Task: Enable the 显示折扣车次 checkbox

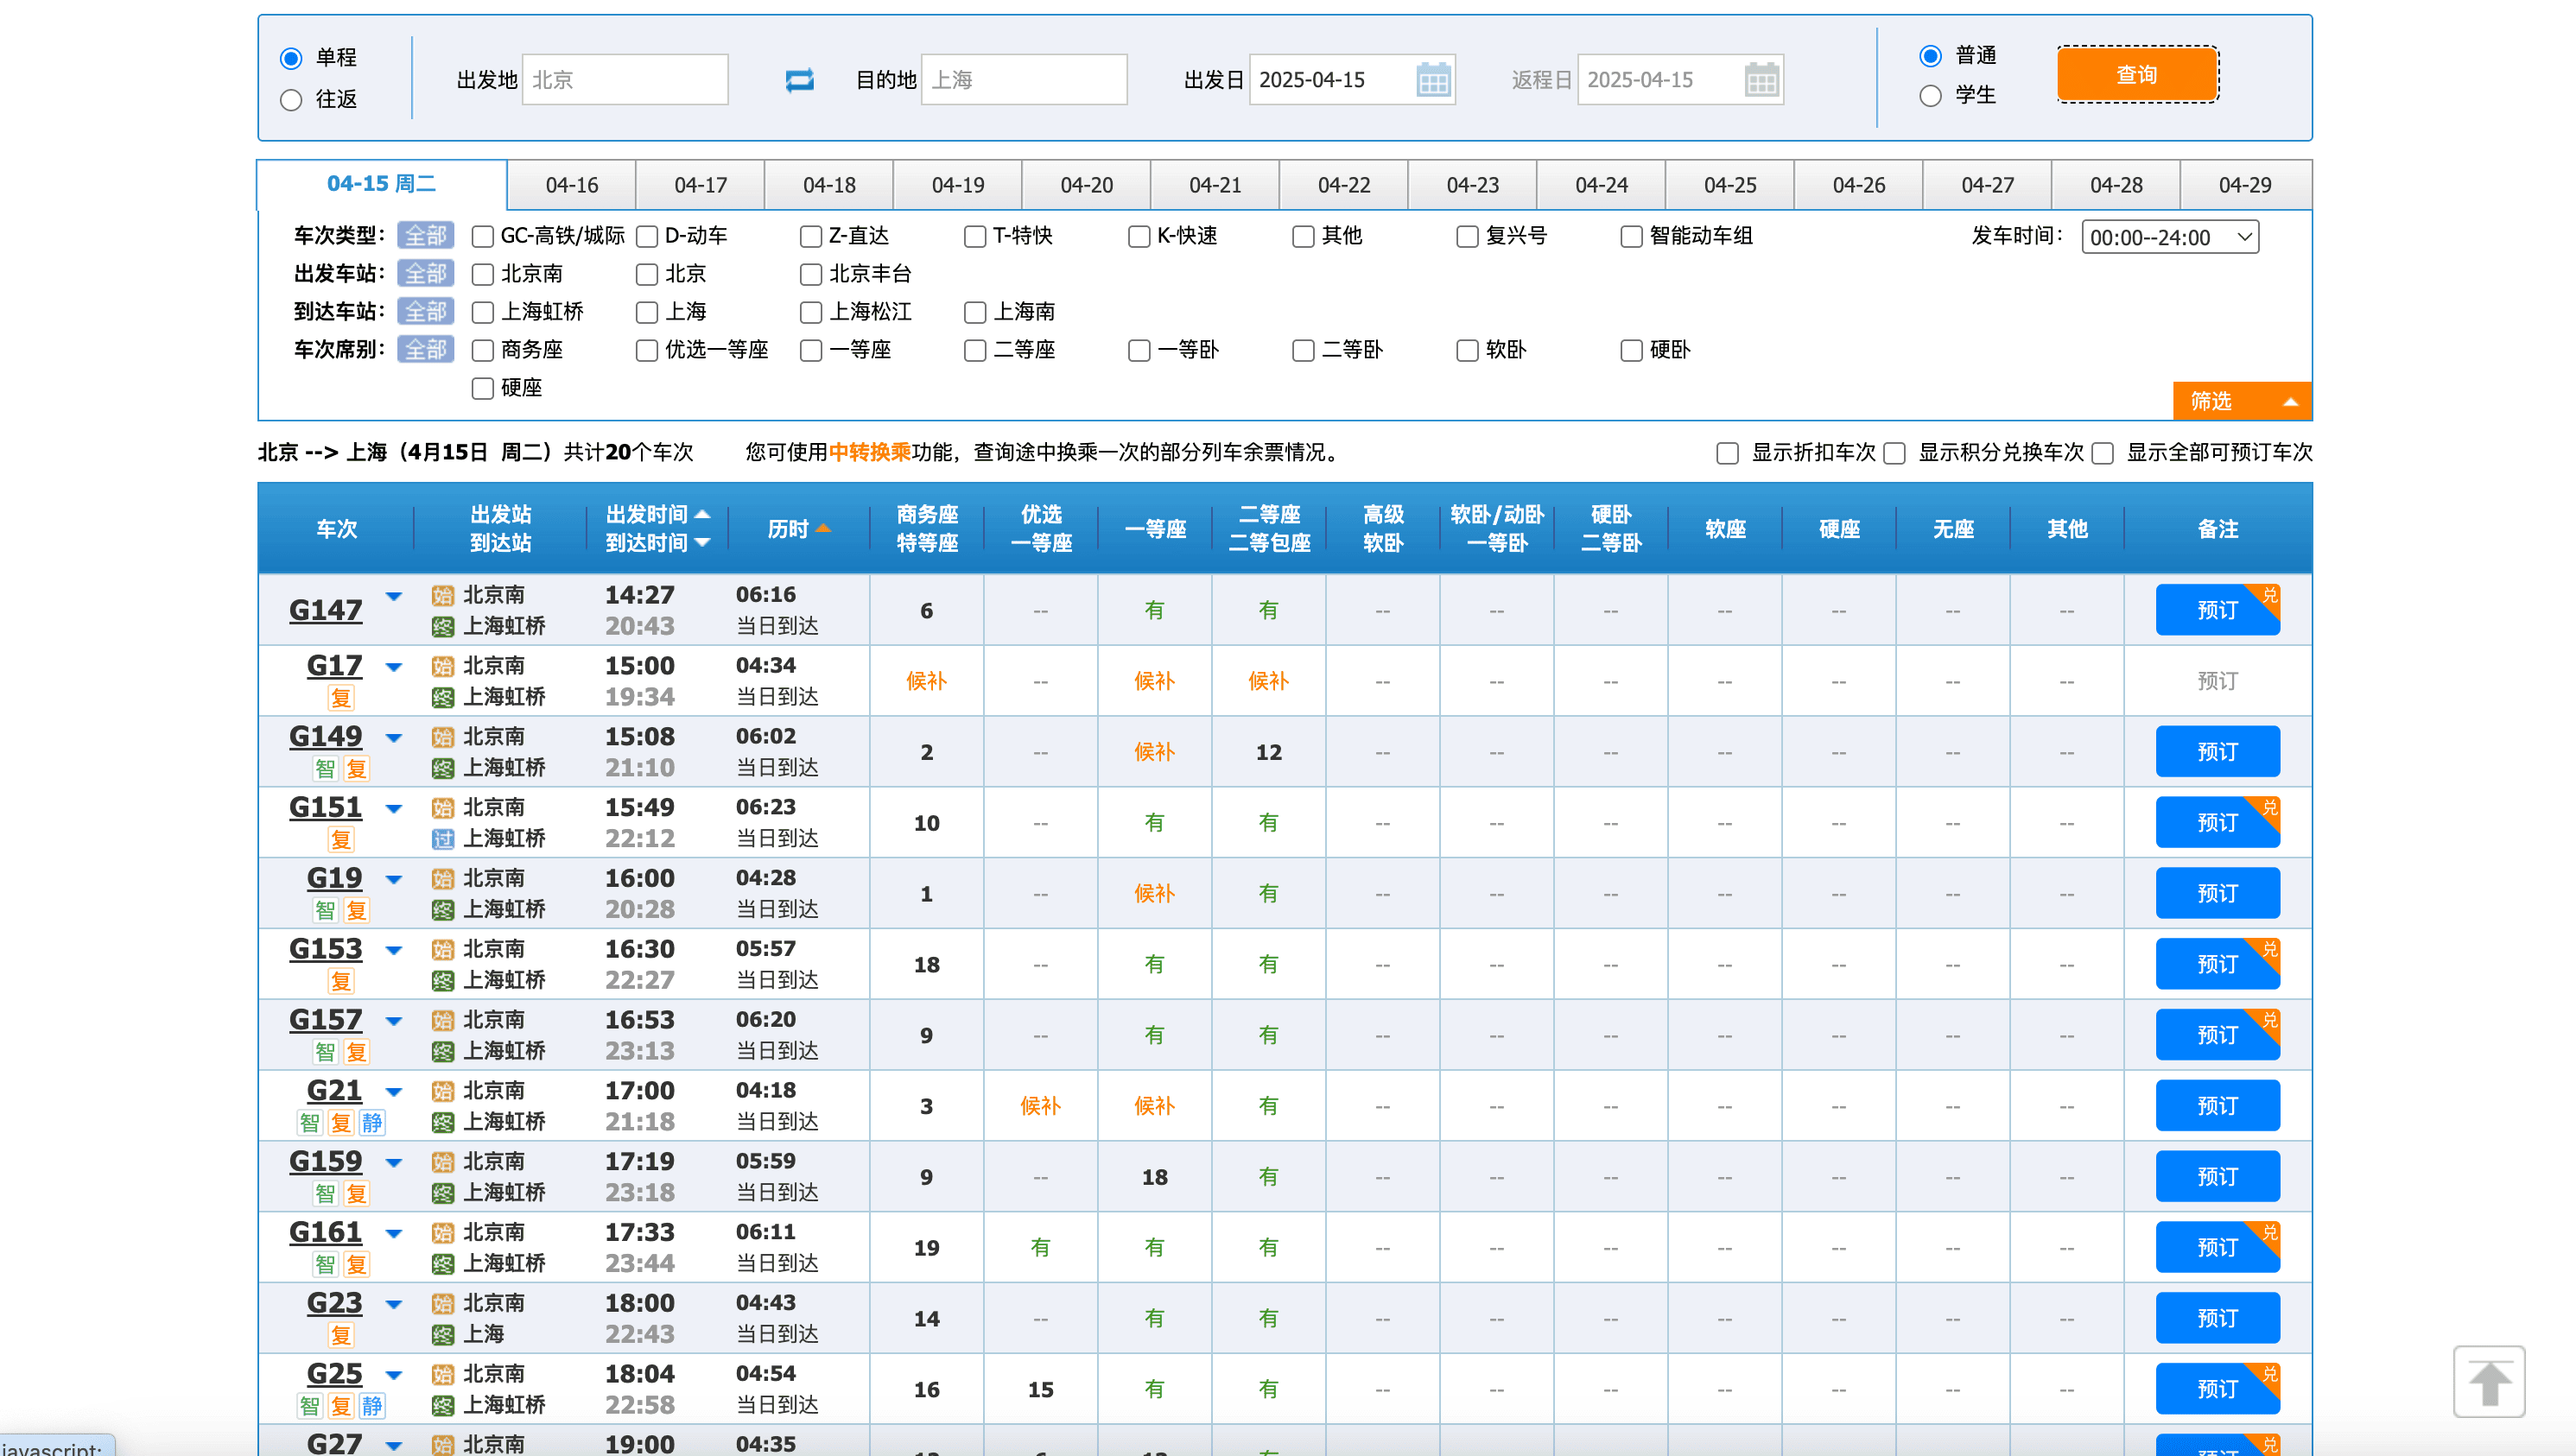Action: click(1727, 453)
